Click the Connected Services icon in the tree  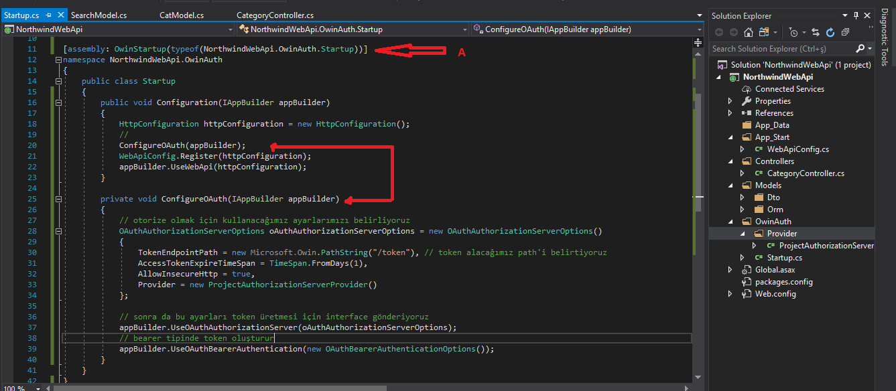(x=747, y=89)
